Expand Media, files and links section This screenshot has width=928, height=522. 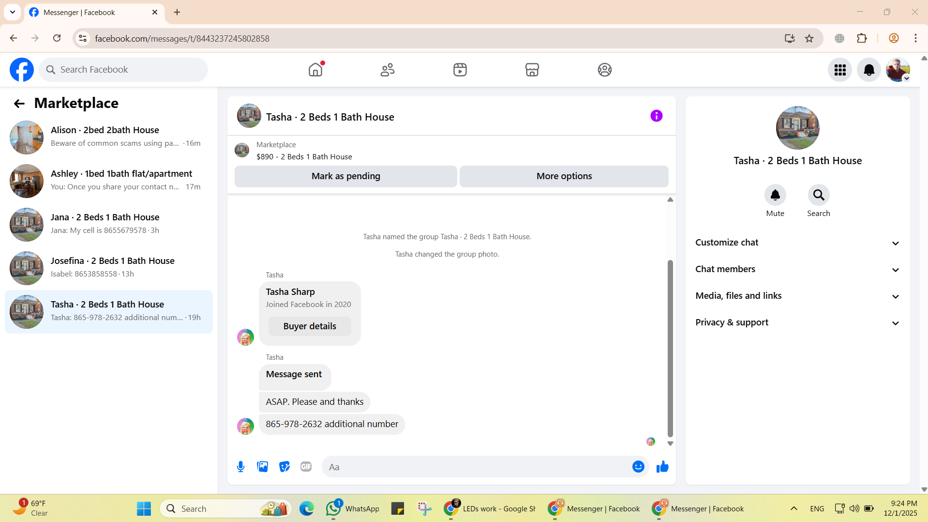tap(797, 296)
